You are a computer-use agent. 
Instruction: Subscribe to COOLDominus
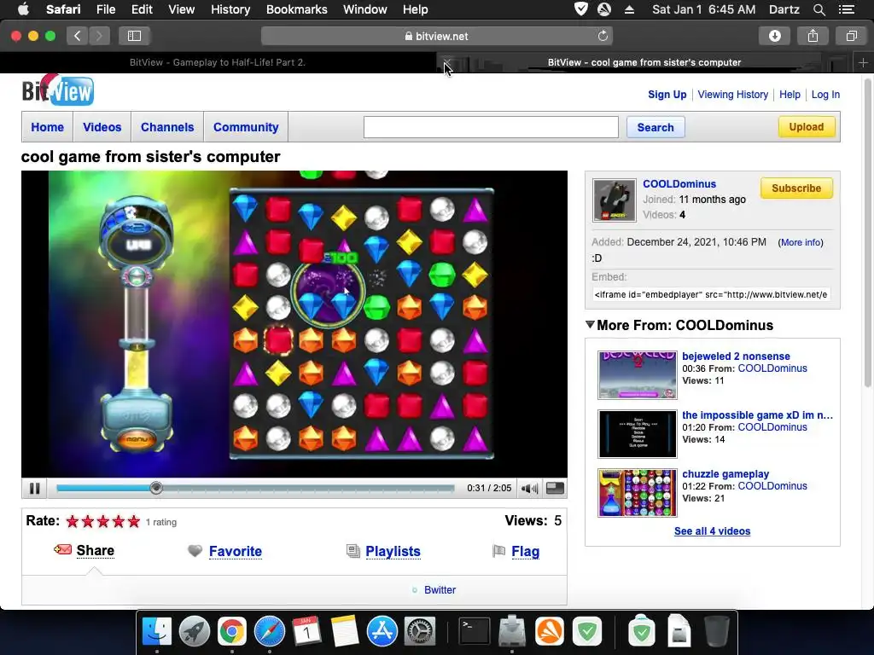[x=796, y=188]
